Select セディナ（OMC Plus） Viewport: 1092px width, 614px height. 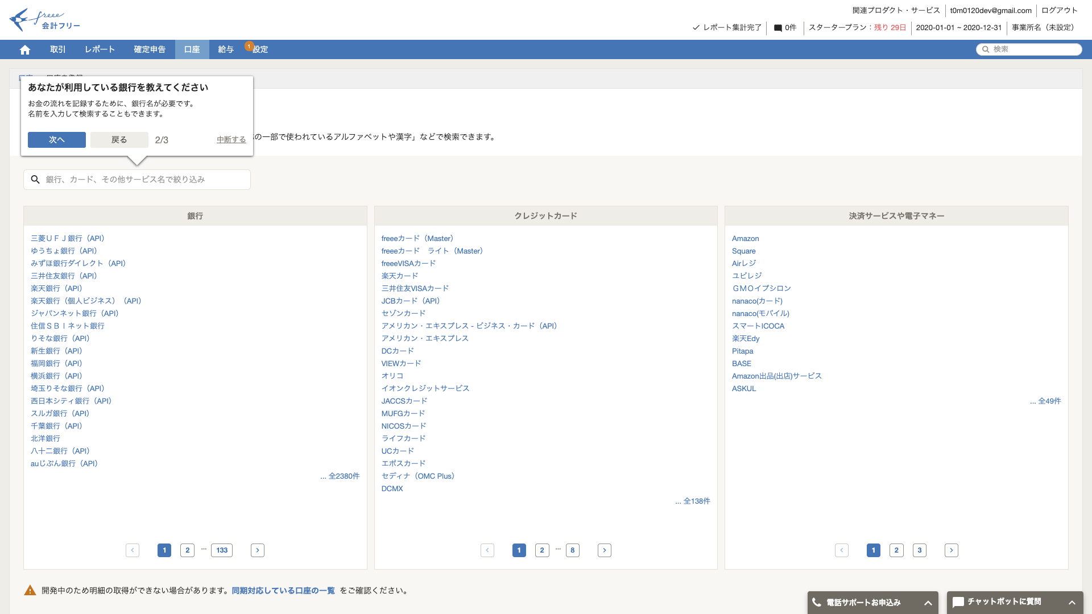418,476
